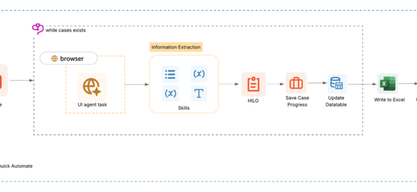
Task: Click the top-right (x) variable skill icon
Action: pos(199,74)
